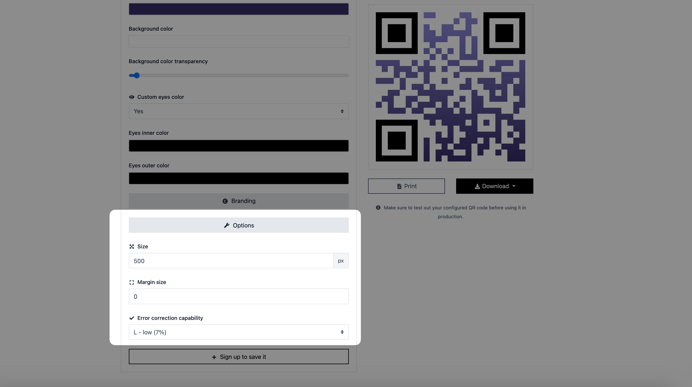Click the Branding copyright icon

(225, 201)
